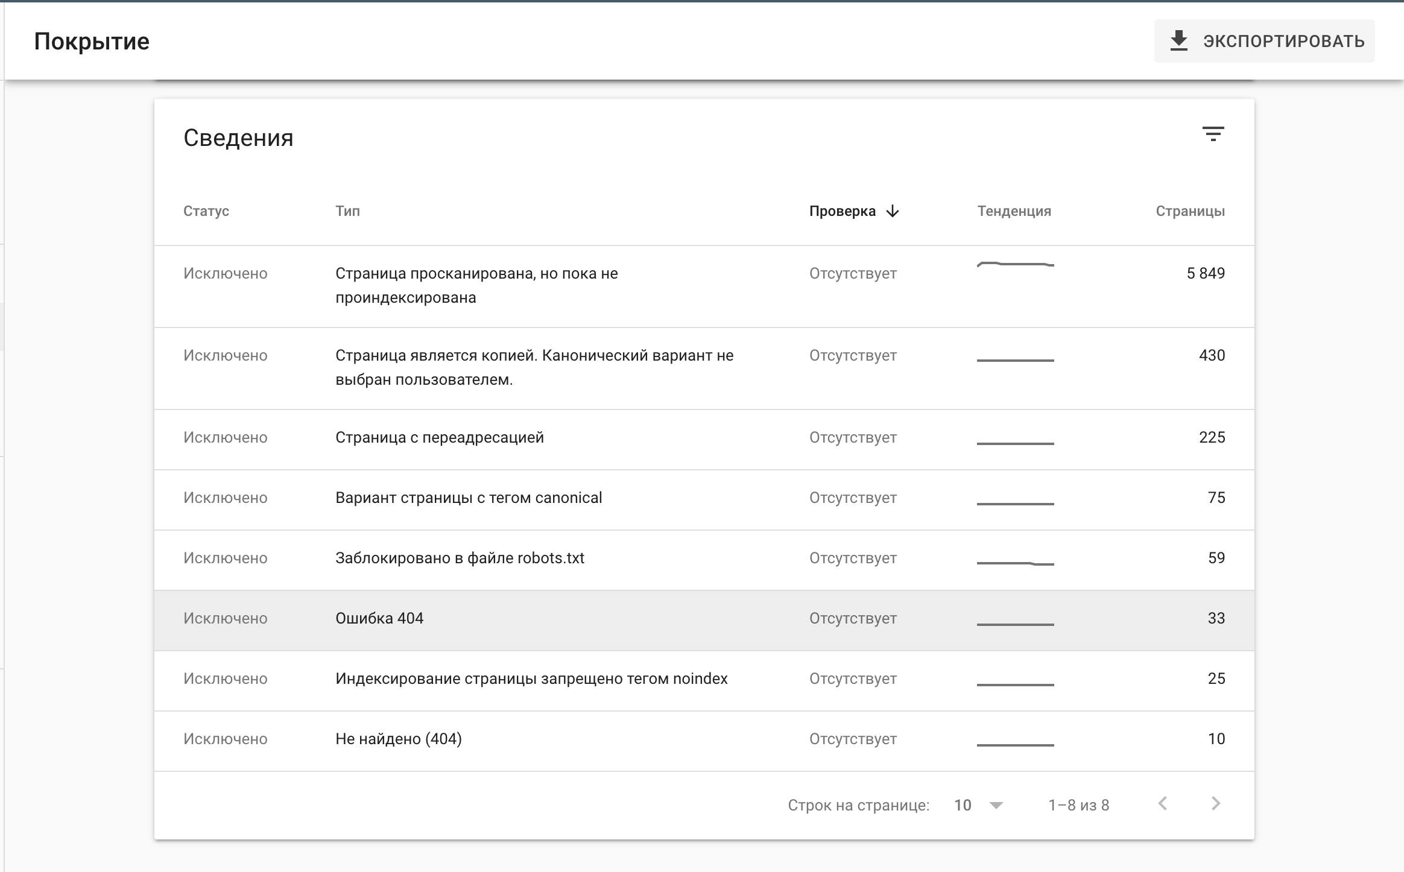This screenshot has width=1404, height=872.
Task: Go to previous page with left chevron
Action: coord(1163,804)
